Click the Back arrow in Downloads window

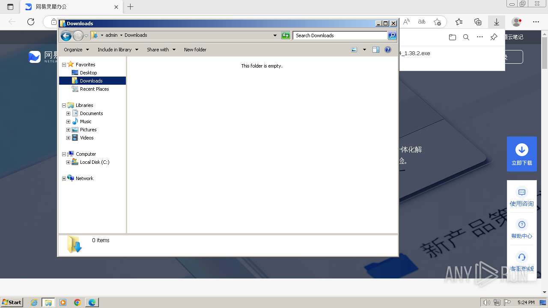tap(66, 36)
